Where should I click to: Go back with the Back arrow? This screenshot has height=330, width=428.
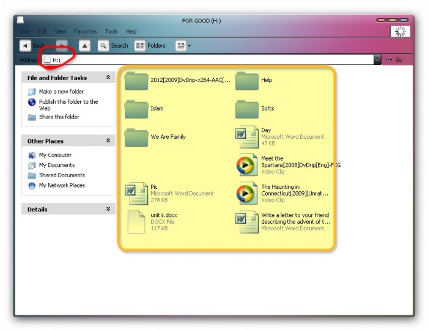click(x=25, y=46)
